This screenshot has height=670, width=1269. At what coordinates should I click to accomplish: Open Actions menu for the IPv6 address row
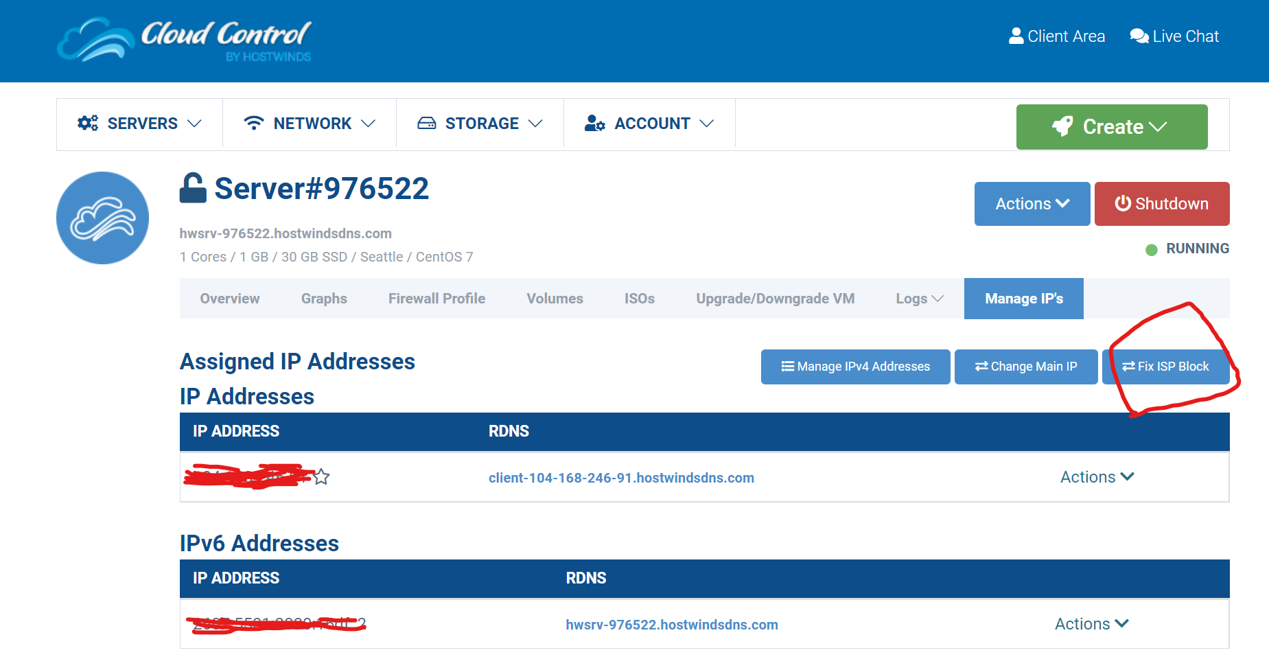[1091, 624]
